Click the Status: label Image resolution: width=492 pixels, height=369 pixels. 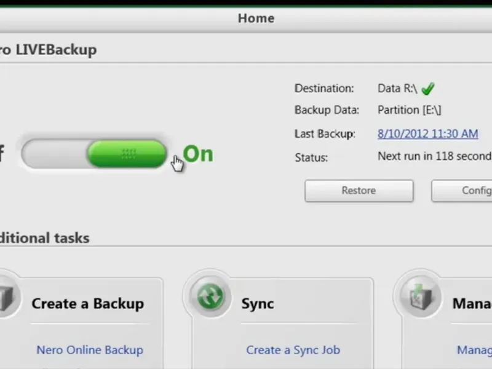pyautogui.click(x=311, y=157)
